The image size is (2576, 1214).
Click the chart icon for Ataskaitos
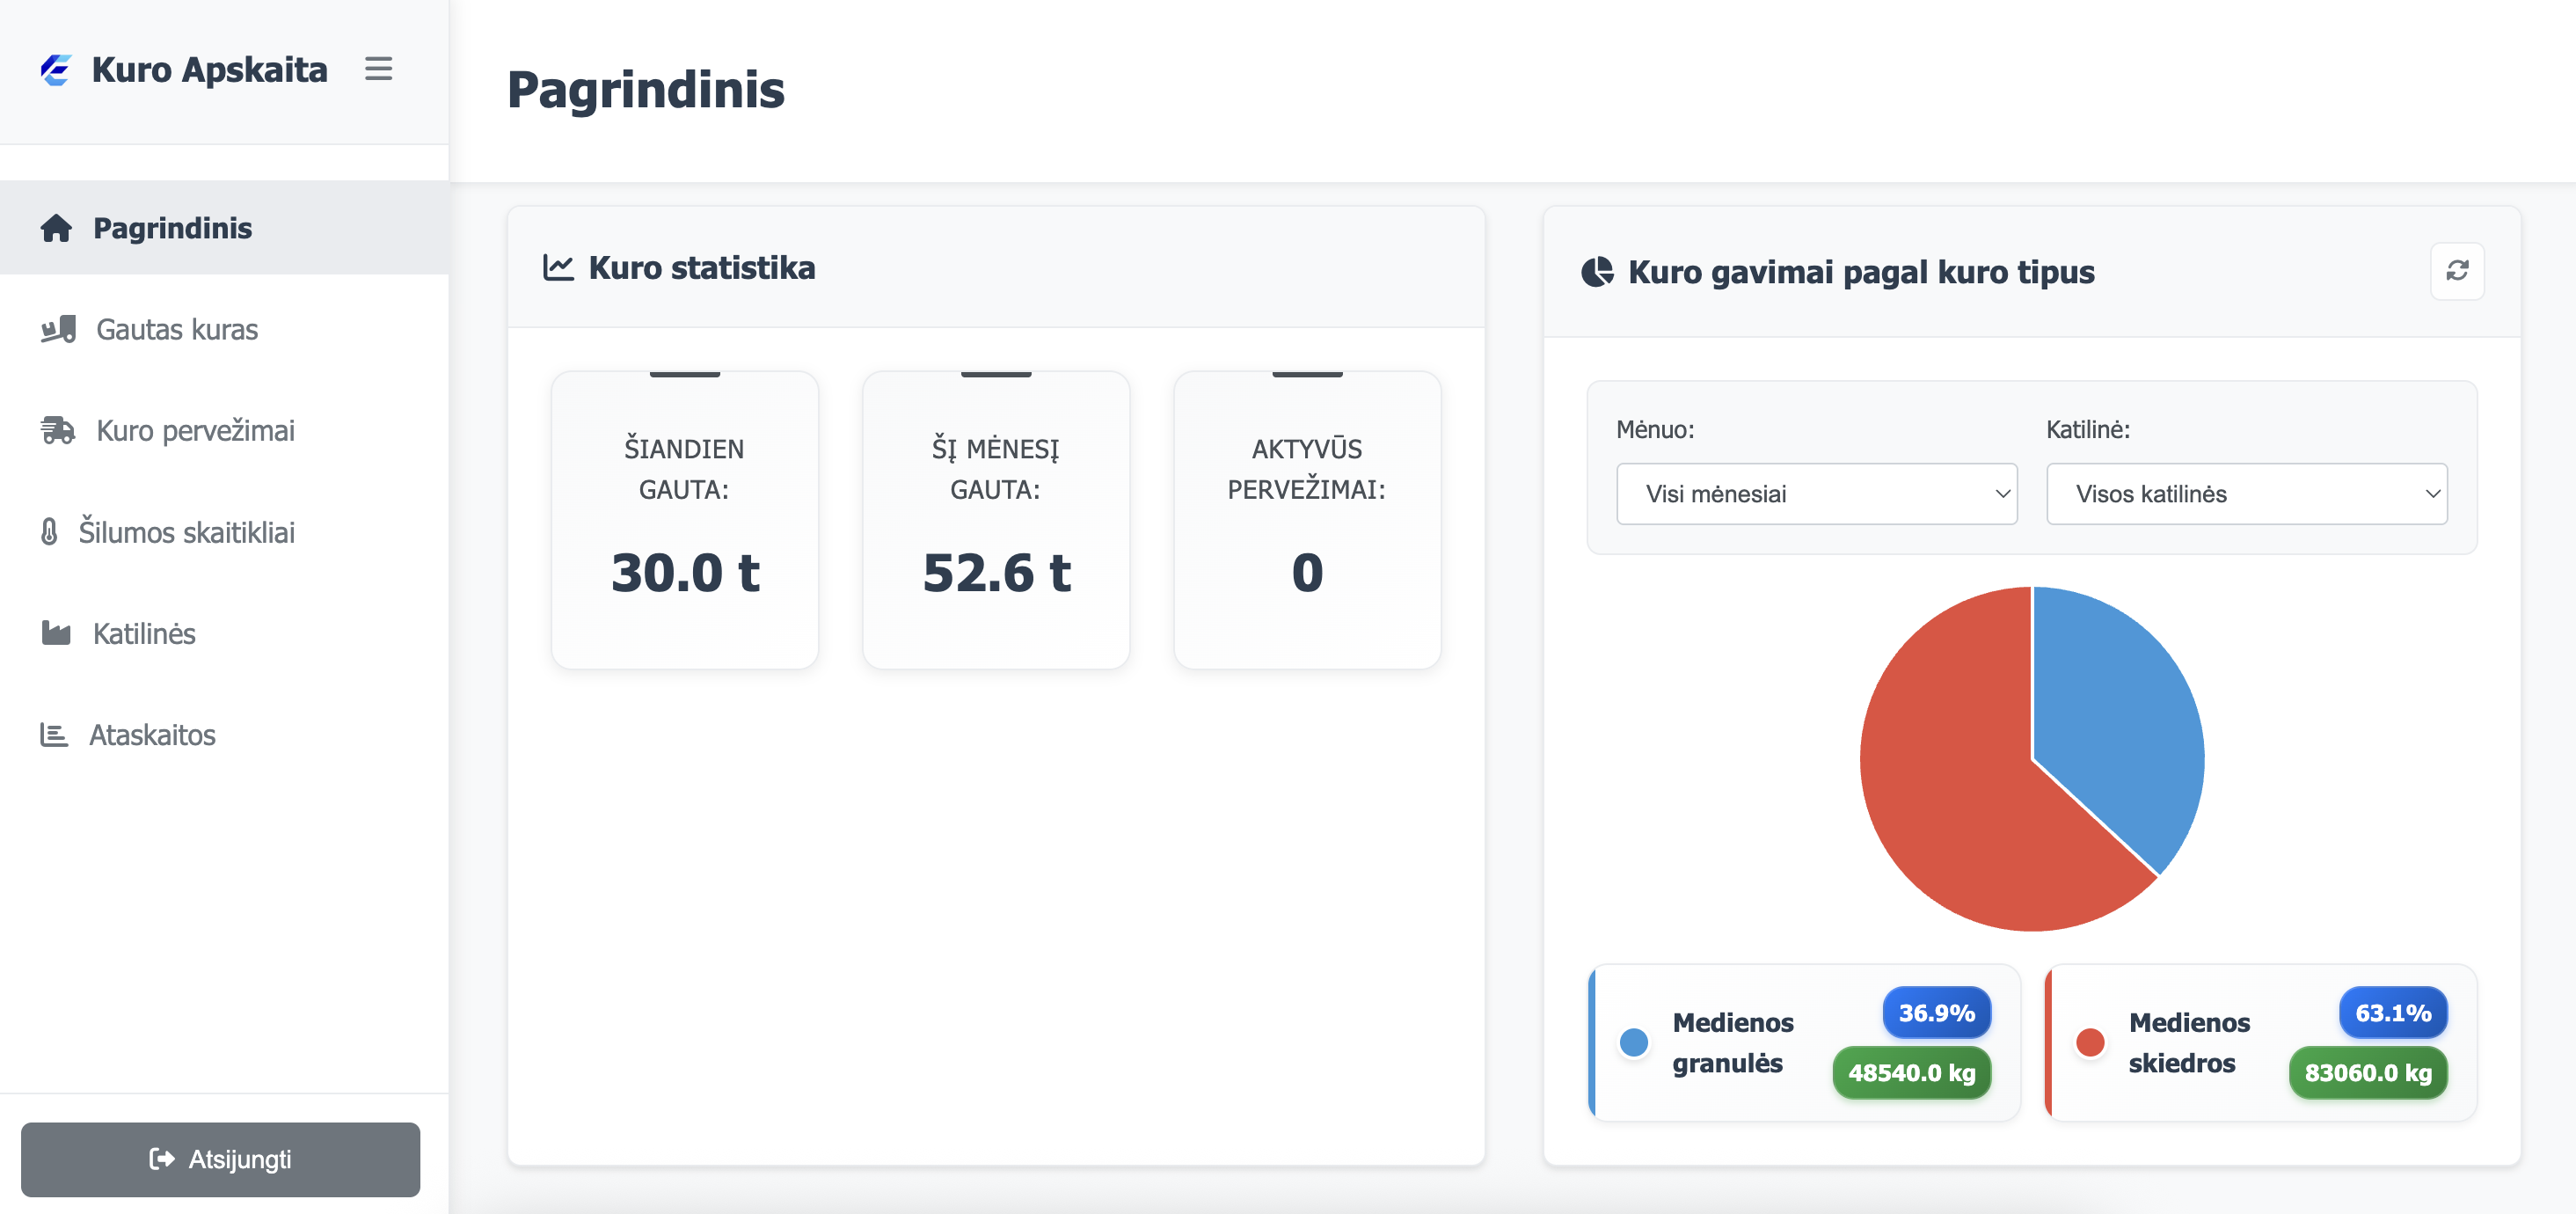(54, 735)
